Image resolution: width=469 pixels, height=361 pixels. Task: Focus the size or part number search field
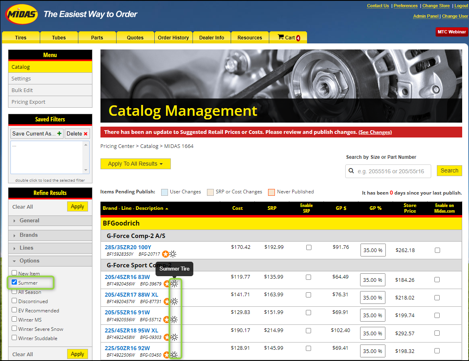point(388,171)
